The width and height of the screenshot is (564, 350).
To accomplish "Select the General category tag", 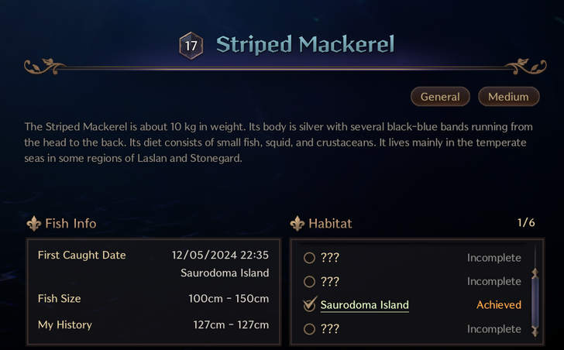I will pyautogui.click(x=440, y=97).
